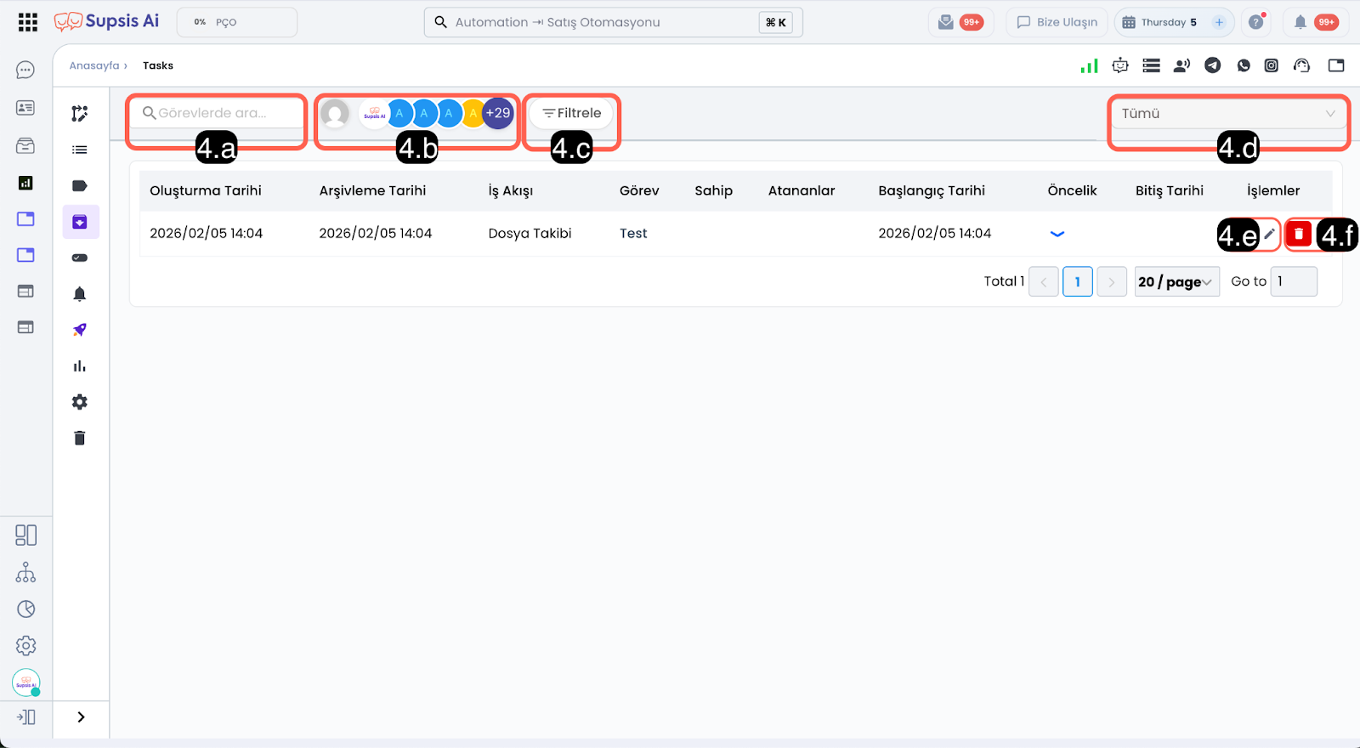The width and height of the screenshot is (1360, 748).
Task: Click the Bize Ulaşın button
Action: click(x=1057, y=22)
